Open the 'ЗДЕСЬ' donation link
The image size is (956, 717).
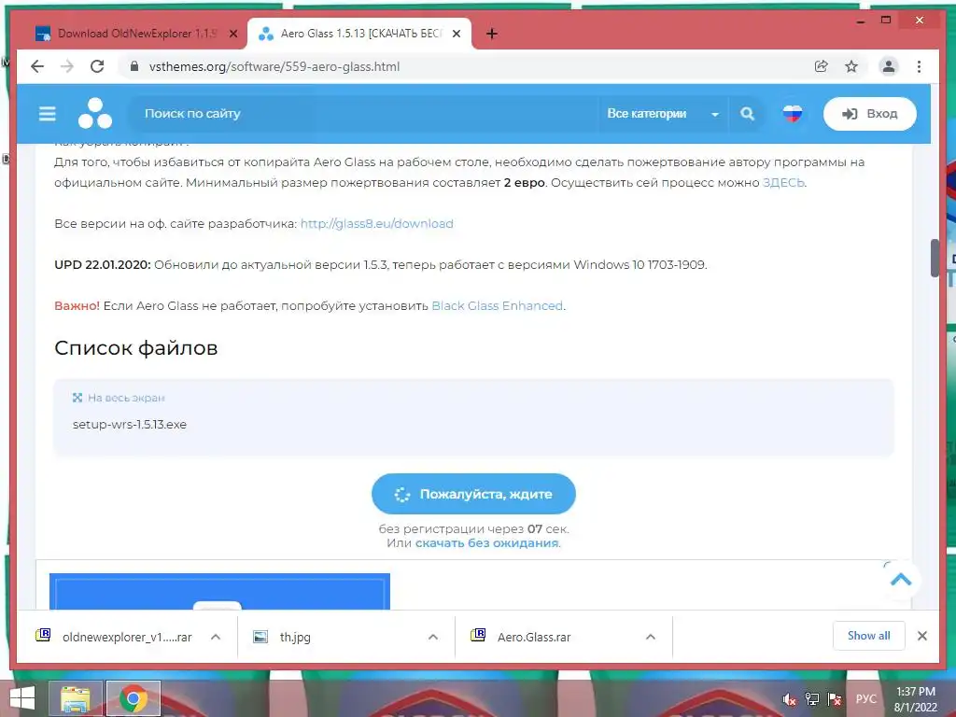(783, 182)
